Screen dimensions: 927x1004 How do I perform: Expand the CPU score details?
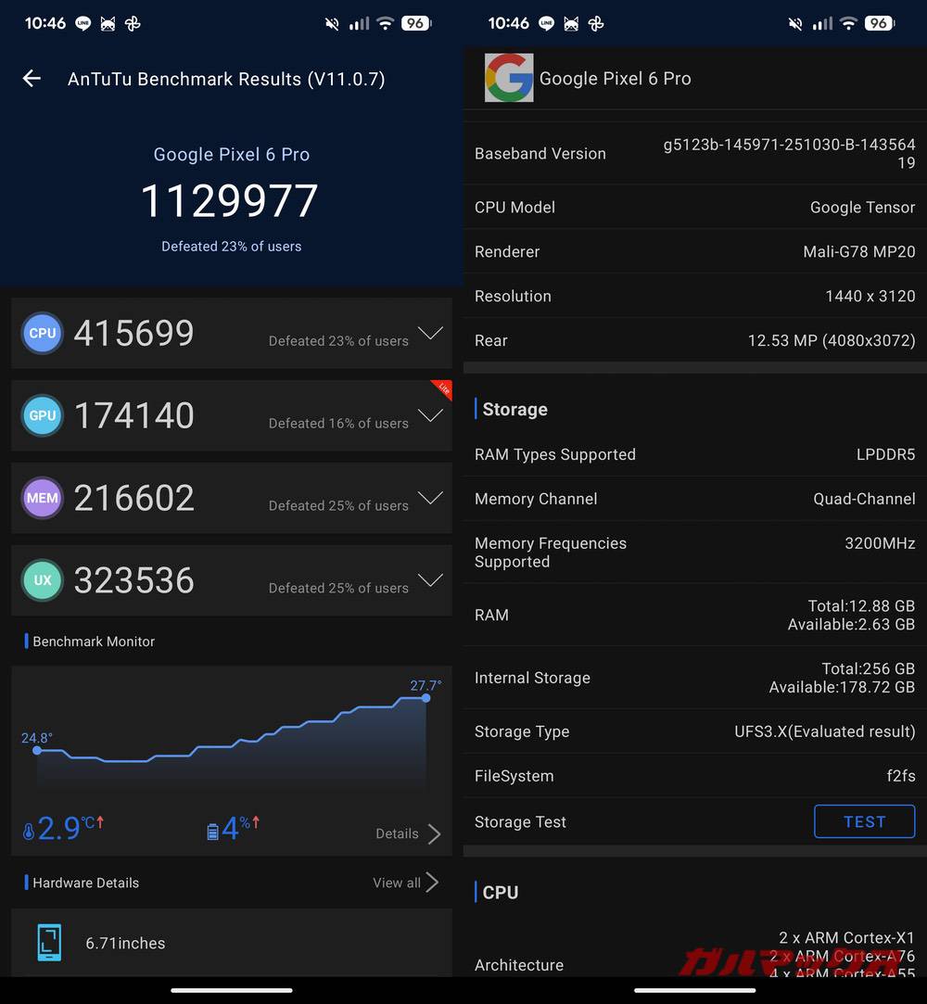[430, 333]
